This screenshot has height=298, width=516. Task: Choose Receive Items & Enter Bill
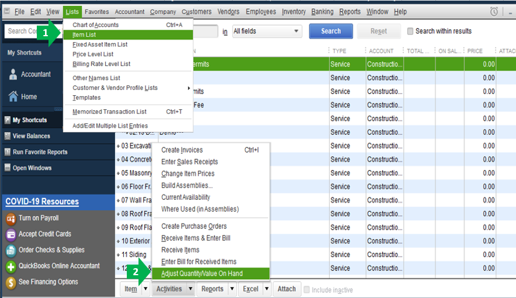[211, 238]
